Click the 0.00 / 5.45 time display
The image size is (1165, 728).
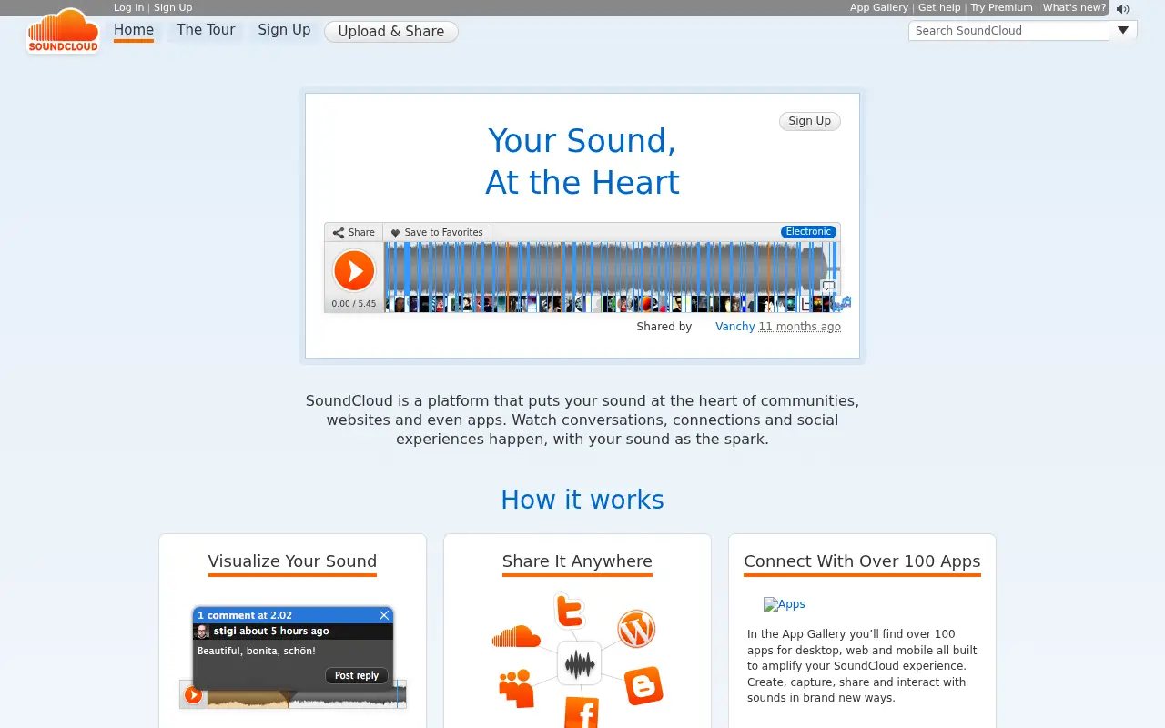[354, 304]
